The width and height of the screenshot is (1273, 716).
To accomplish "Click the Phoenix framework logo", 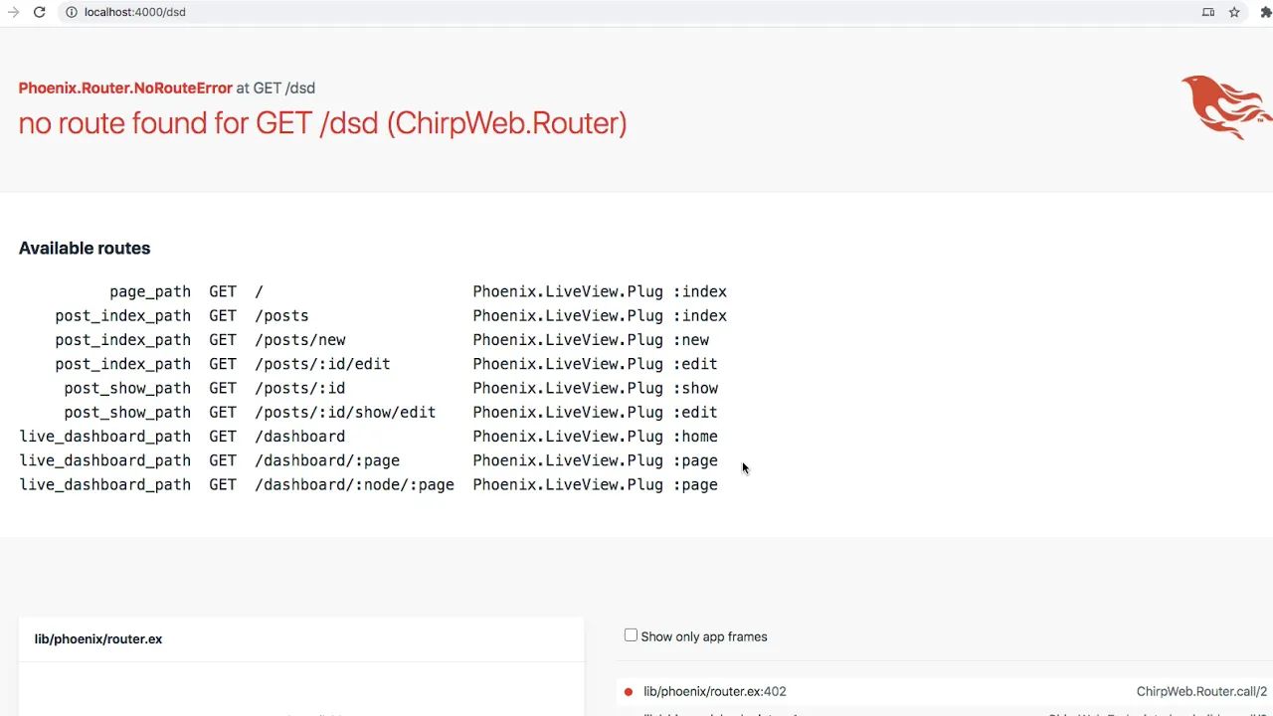I will 1226,106.
